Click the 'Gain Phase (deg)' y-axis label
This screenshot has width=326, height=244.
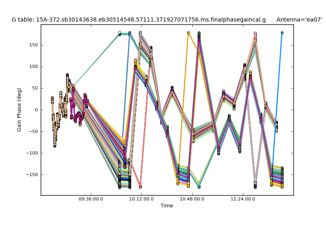[x=19, y=110]
